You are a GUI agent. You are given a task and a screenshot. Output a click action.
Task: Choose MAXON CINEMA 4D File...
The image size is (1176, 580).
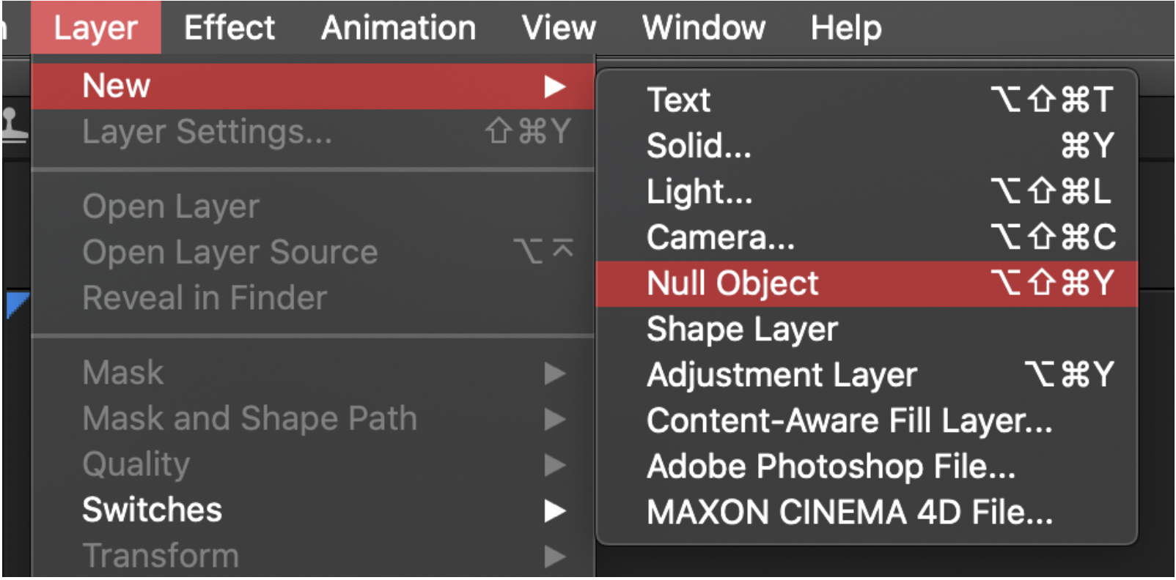point(867,513)
